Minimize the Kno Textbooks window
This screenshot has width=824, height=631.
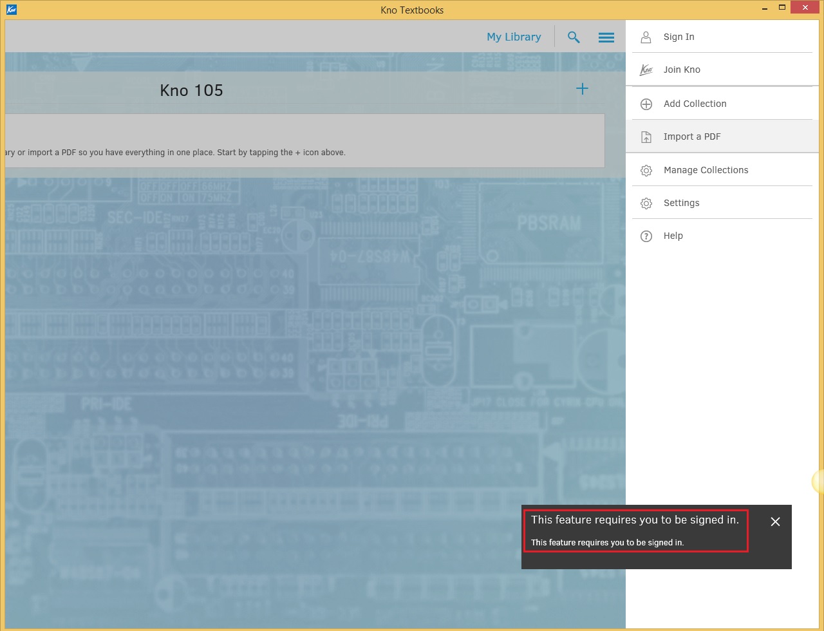(764, 9)
